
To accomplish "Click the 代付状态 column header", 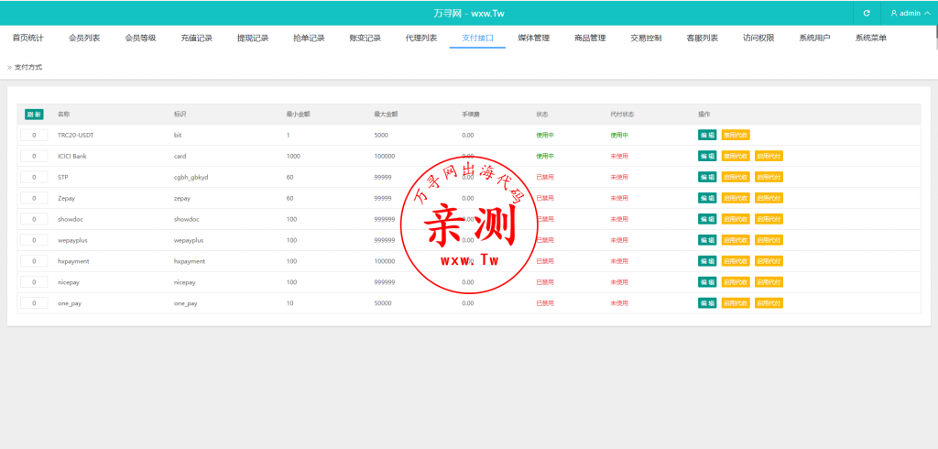I will point(622,115).
